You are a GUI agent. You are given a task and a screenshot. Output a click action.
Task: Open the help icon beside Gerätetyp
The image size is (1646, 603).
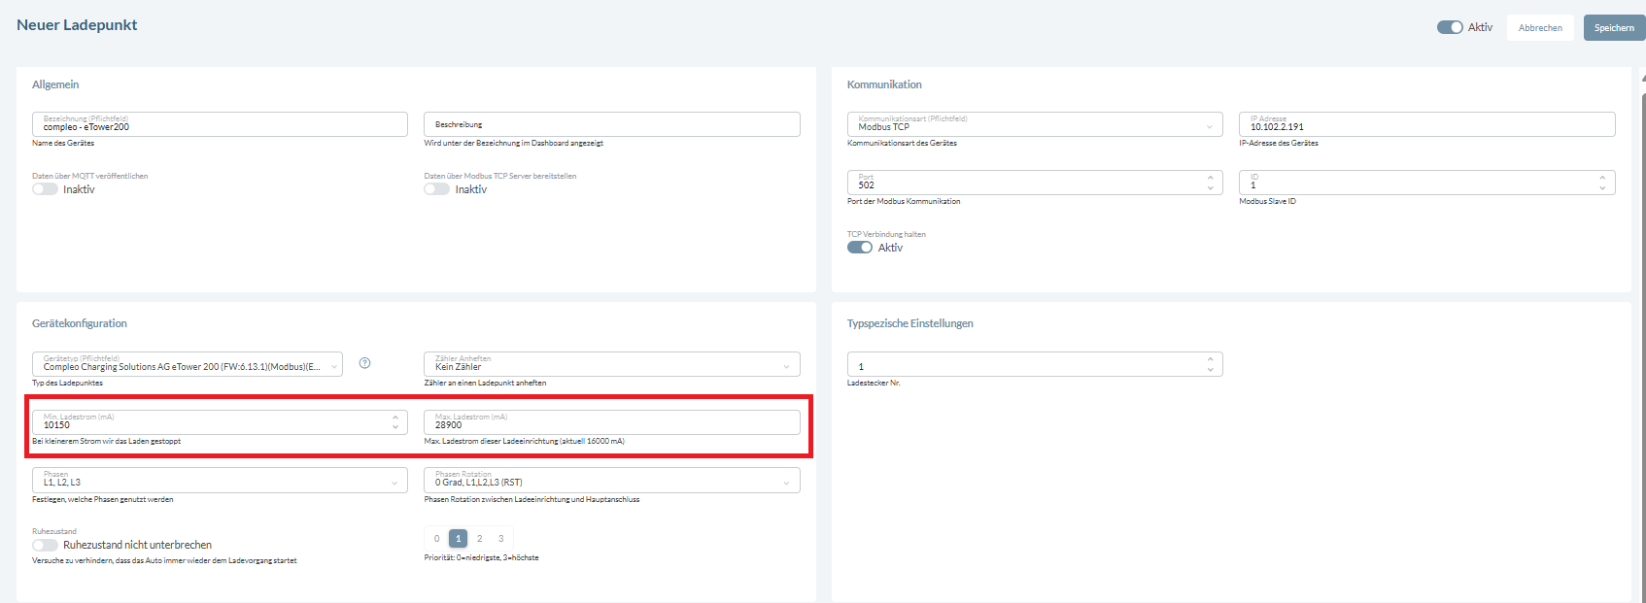coord(364,363)
